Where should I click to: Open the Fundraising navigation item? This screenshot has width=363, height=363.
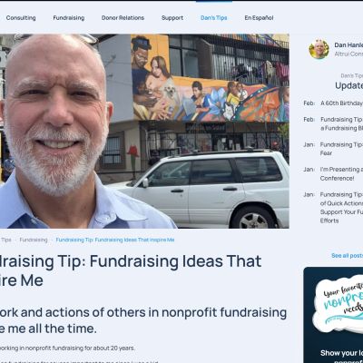(x=69, y=18)
